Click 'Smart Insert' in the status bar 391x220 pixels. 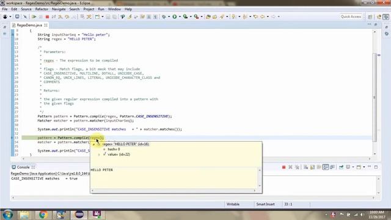pos(265,204)
